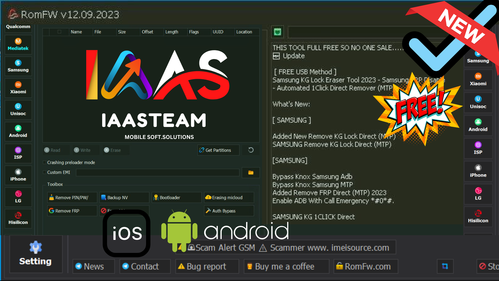Select the Xiaomi brand icon
The width and height of the screenshot is (499, 281).
[x=17, y=87]
